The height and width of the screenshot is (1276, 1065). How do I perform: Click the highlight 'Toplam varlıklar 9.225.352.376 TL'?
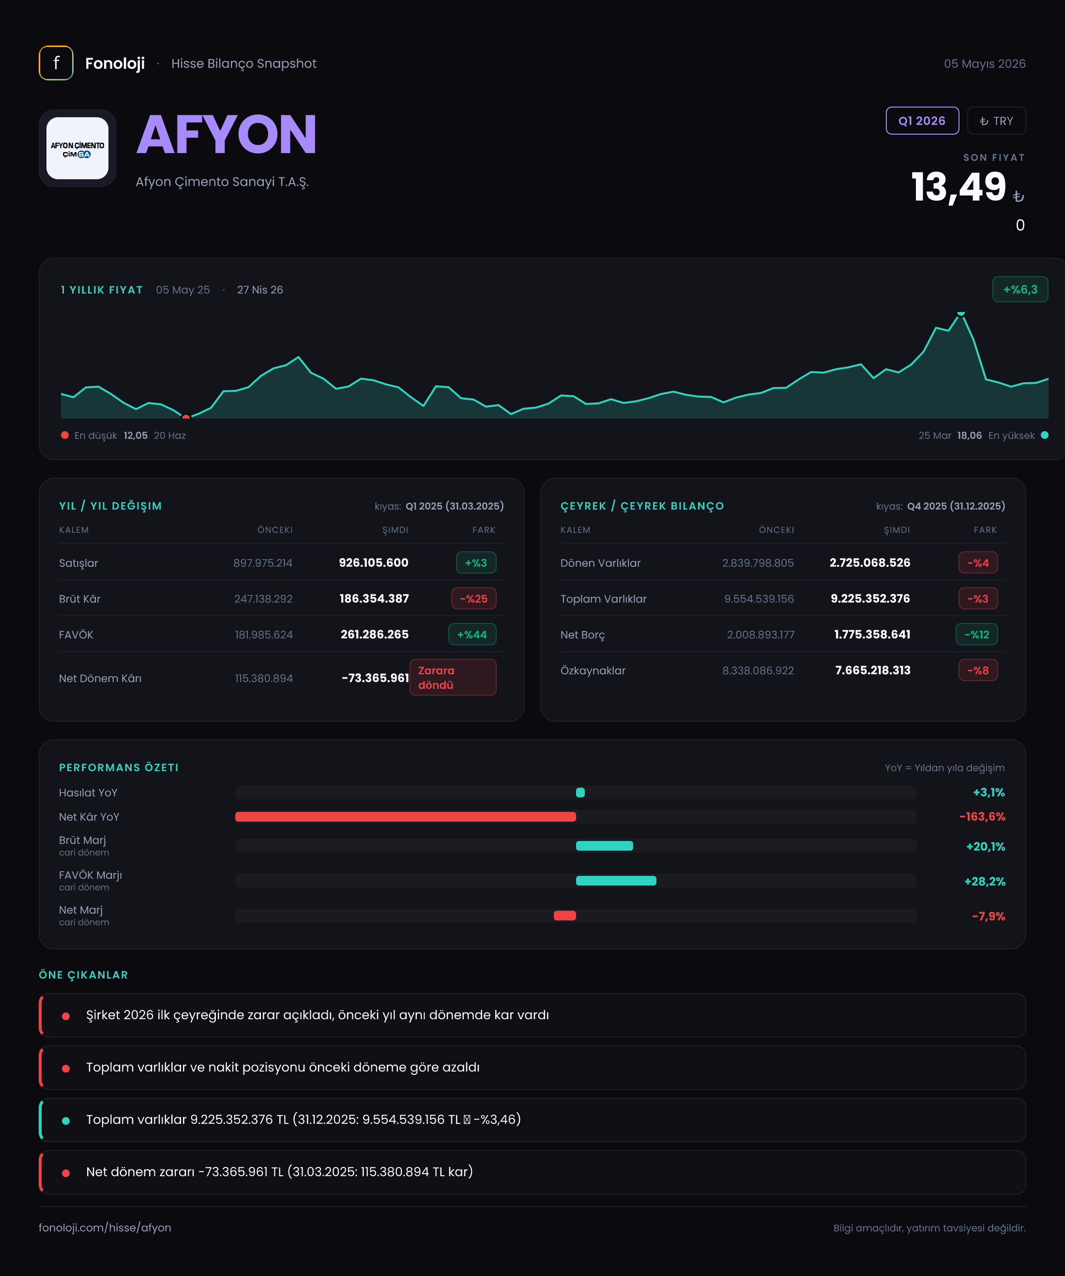(532, 1120)
